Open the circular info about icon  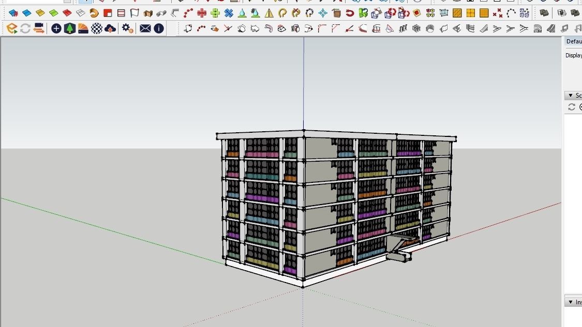point(159,28)
